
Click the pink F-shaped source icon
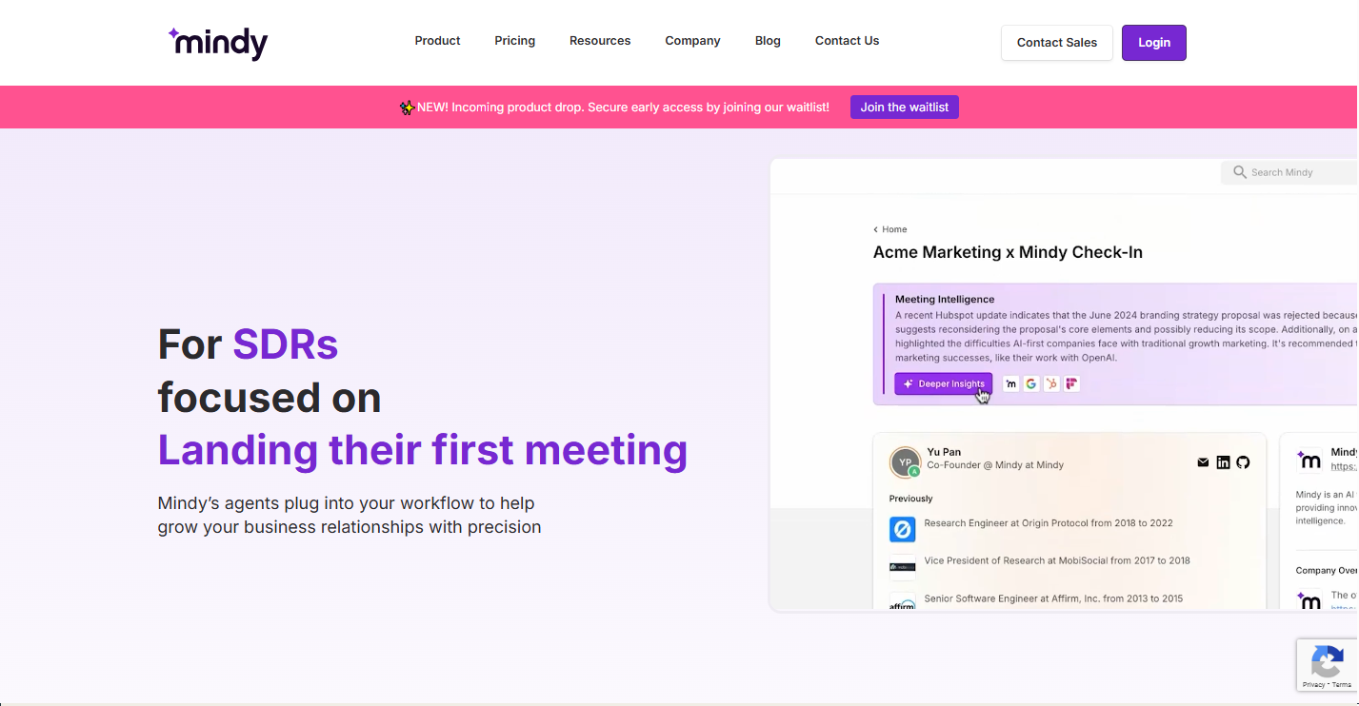(1071, 384)
